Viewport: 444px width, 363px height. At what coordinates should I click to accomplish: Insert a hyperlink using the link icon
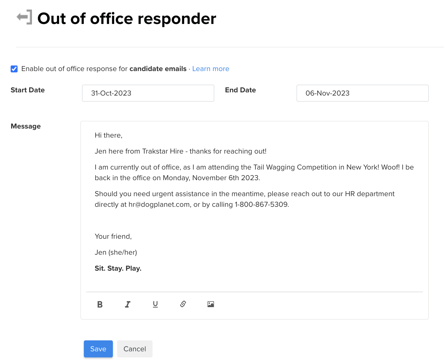click(x=183, y=304)
